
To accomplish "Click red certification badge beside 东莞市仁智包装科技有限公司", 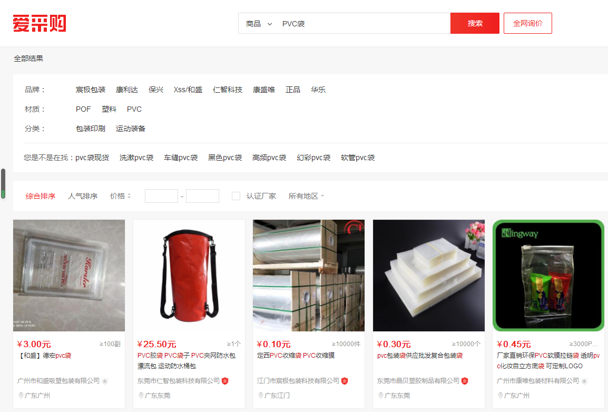I will point(225,380).
